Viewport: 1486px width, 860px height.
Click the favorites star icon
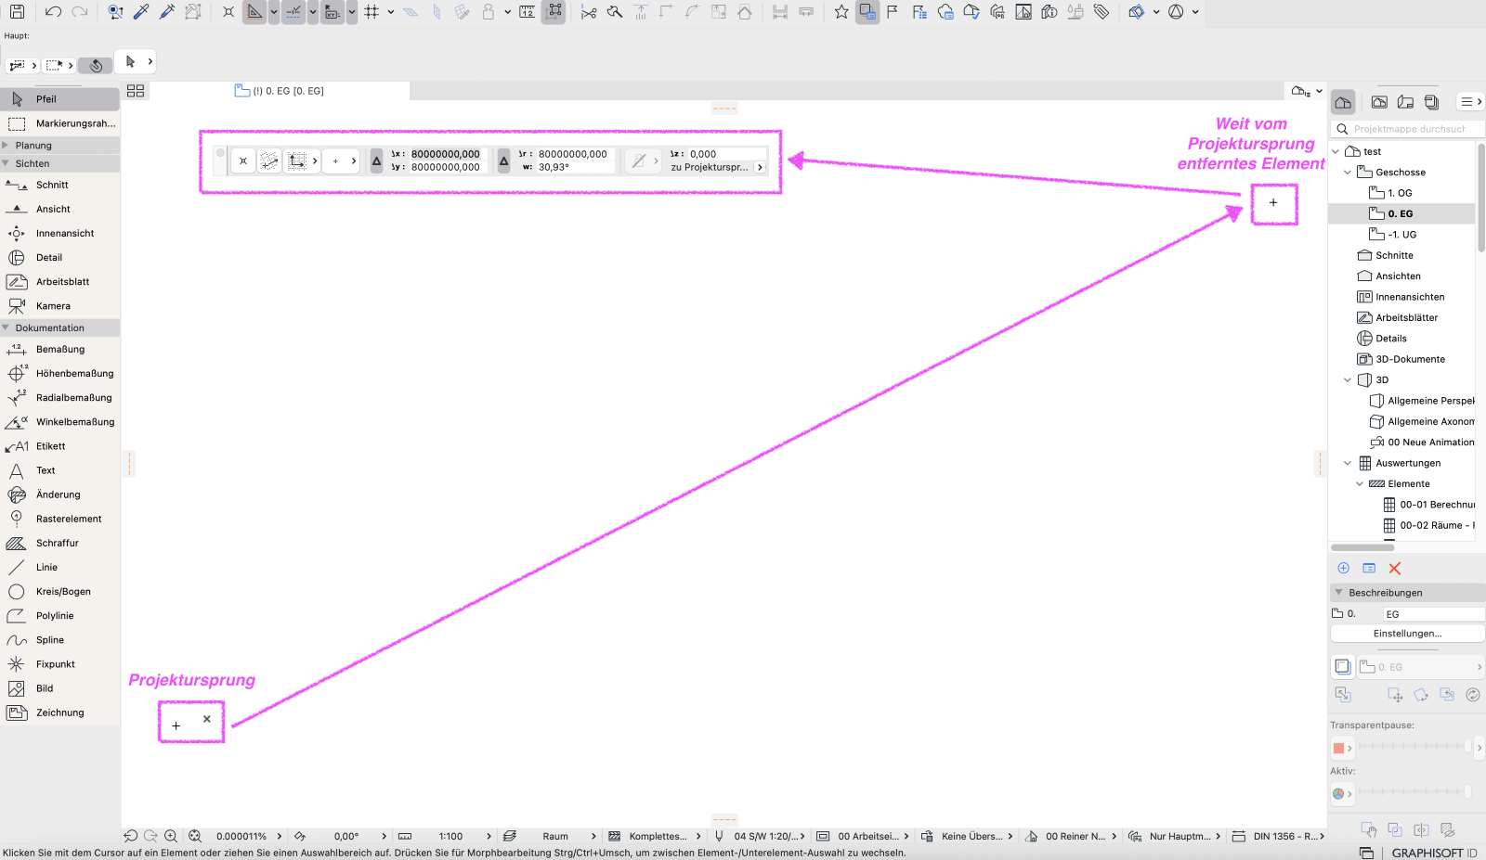tap(841, 12)
